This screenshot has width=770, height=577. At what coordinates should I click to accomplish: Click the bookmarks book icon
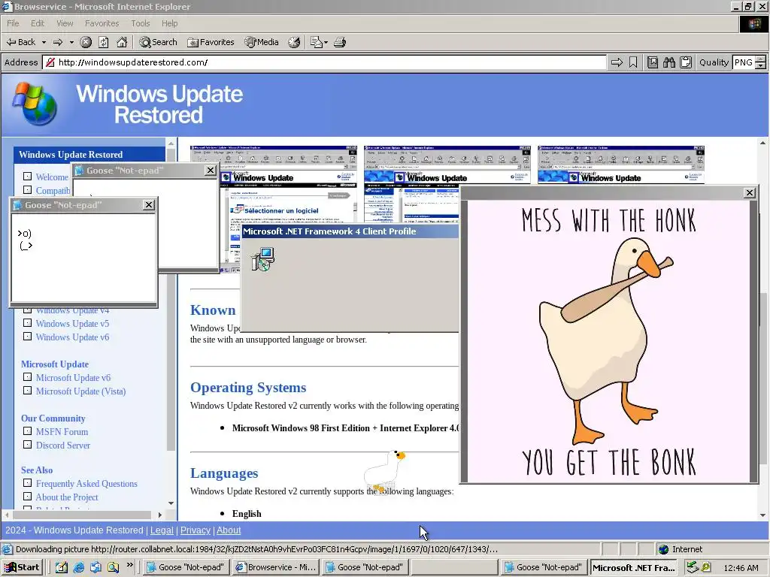tap(653, 62)
